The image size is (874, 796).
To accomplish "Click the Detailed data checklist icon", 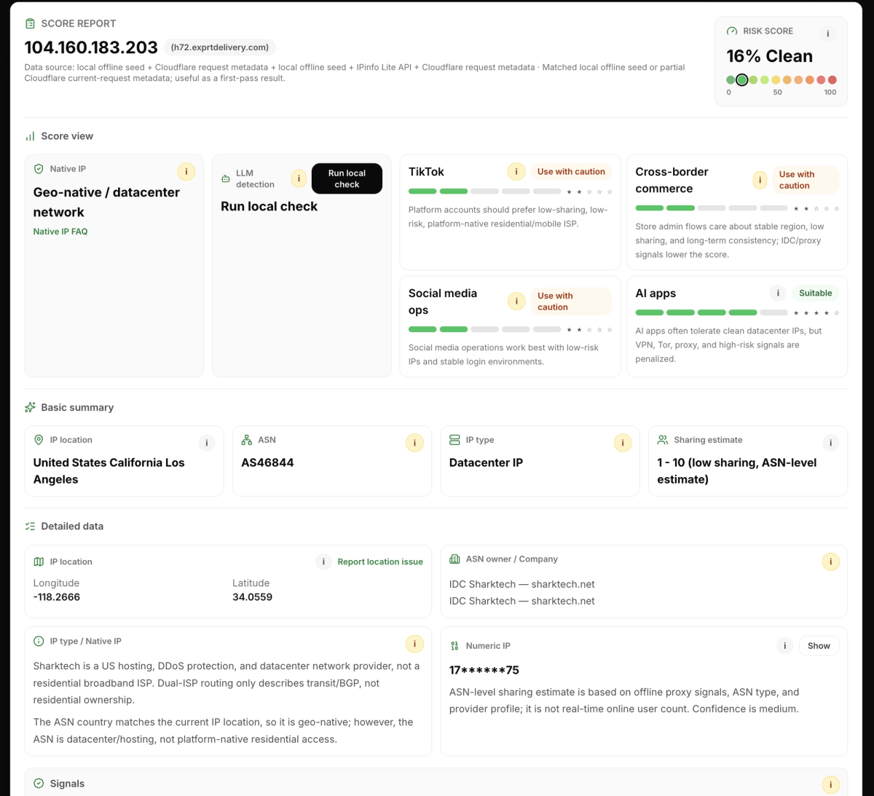I will 30,526.
